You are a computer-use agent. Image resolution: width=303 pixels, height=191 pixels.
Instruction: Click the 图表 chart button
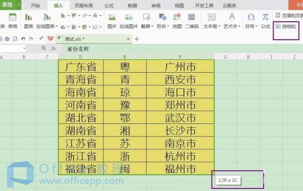(x=28, y=20)
